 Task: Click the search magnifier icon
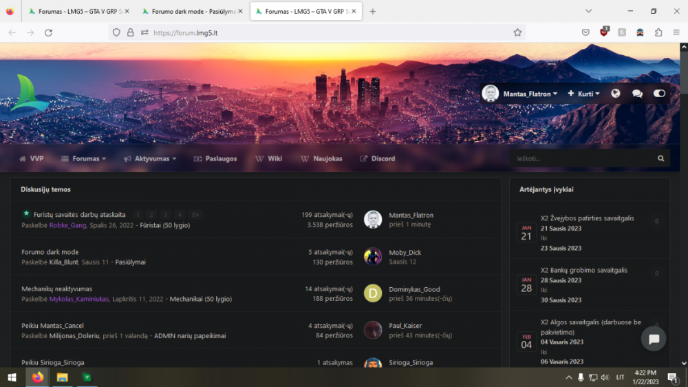660,158
